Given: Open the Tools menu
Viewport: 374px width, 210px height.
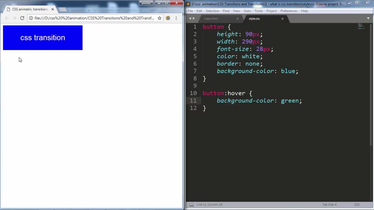Looking at the screenshot, I should (259, 11).
